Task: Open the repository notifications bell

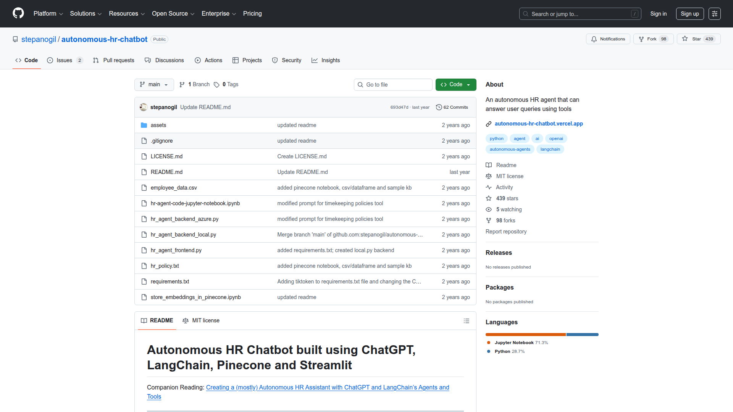Action: pyautogui.click(x=594, y=39)
